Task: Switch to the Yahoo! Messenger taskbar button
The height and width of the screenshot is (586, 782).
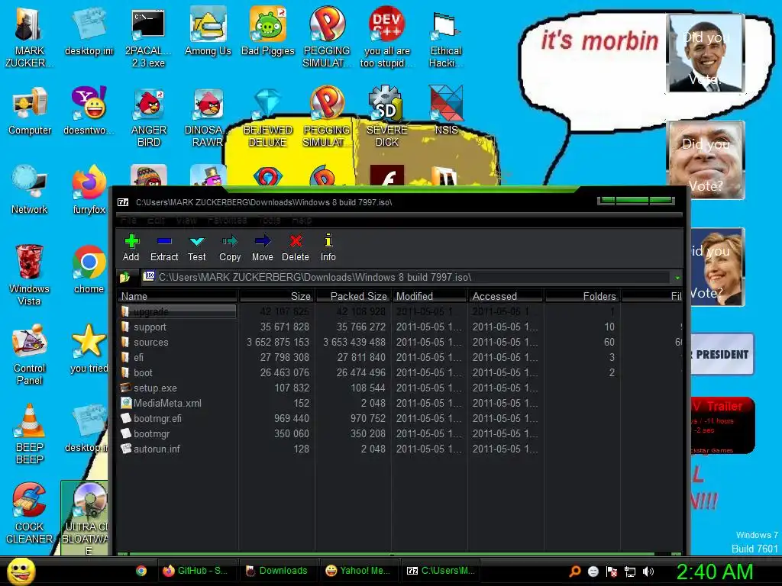Action: 358,571
